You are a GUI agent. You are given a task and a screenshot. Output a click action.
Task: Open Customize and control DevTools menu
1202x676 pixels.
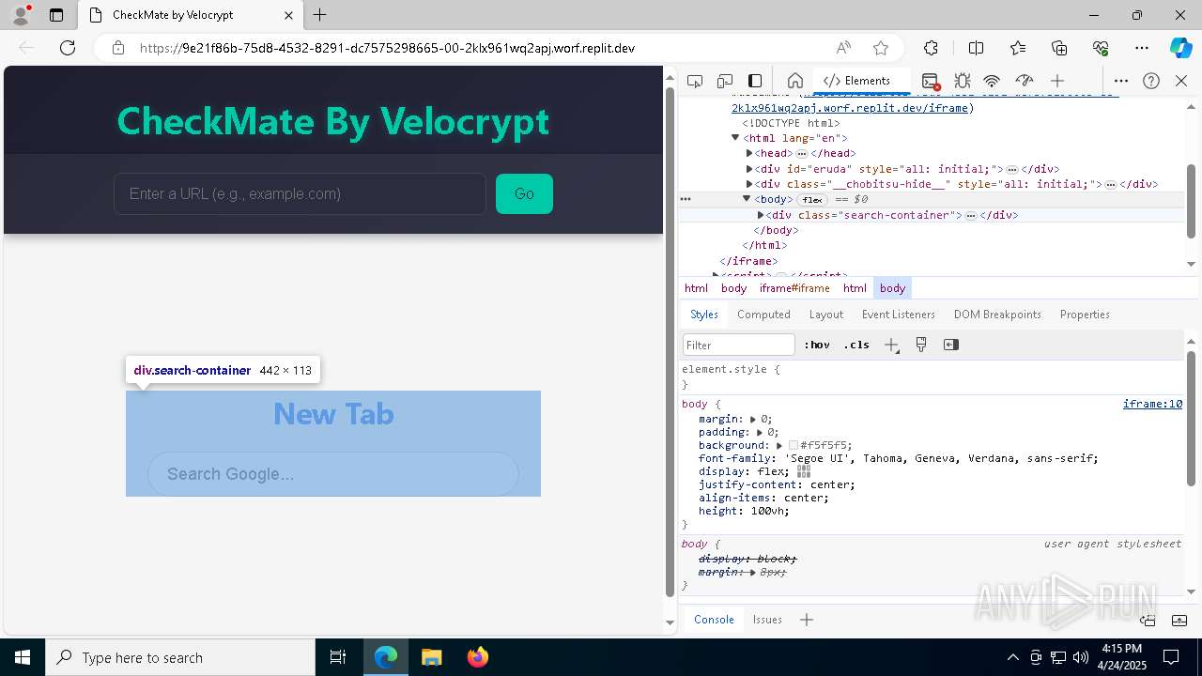tap(1121, 81)
